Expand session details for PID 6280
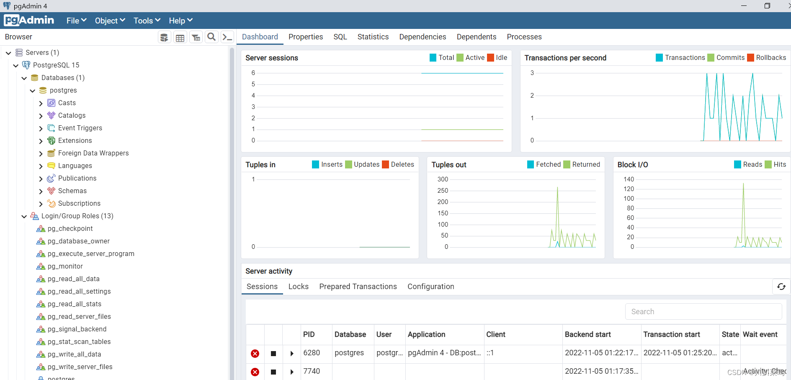Image resolution: width=791 pixels, height=380 pixels. 292,354
